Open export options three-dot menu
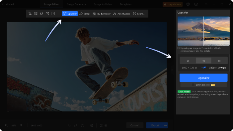This screenshot has height=131, width=233. 165,125
